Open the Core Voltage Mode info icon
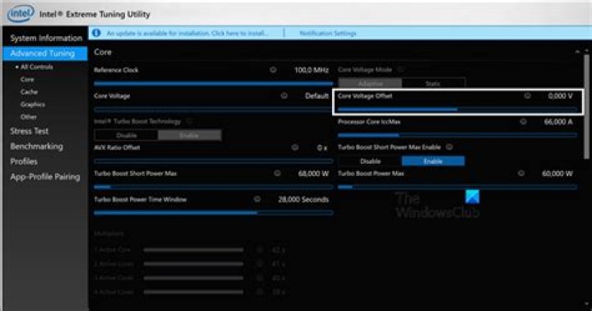This screenshot has height=311, width=592. (400, 70)
